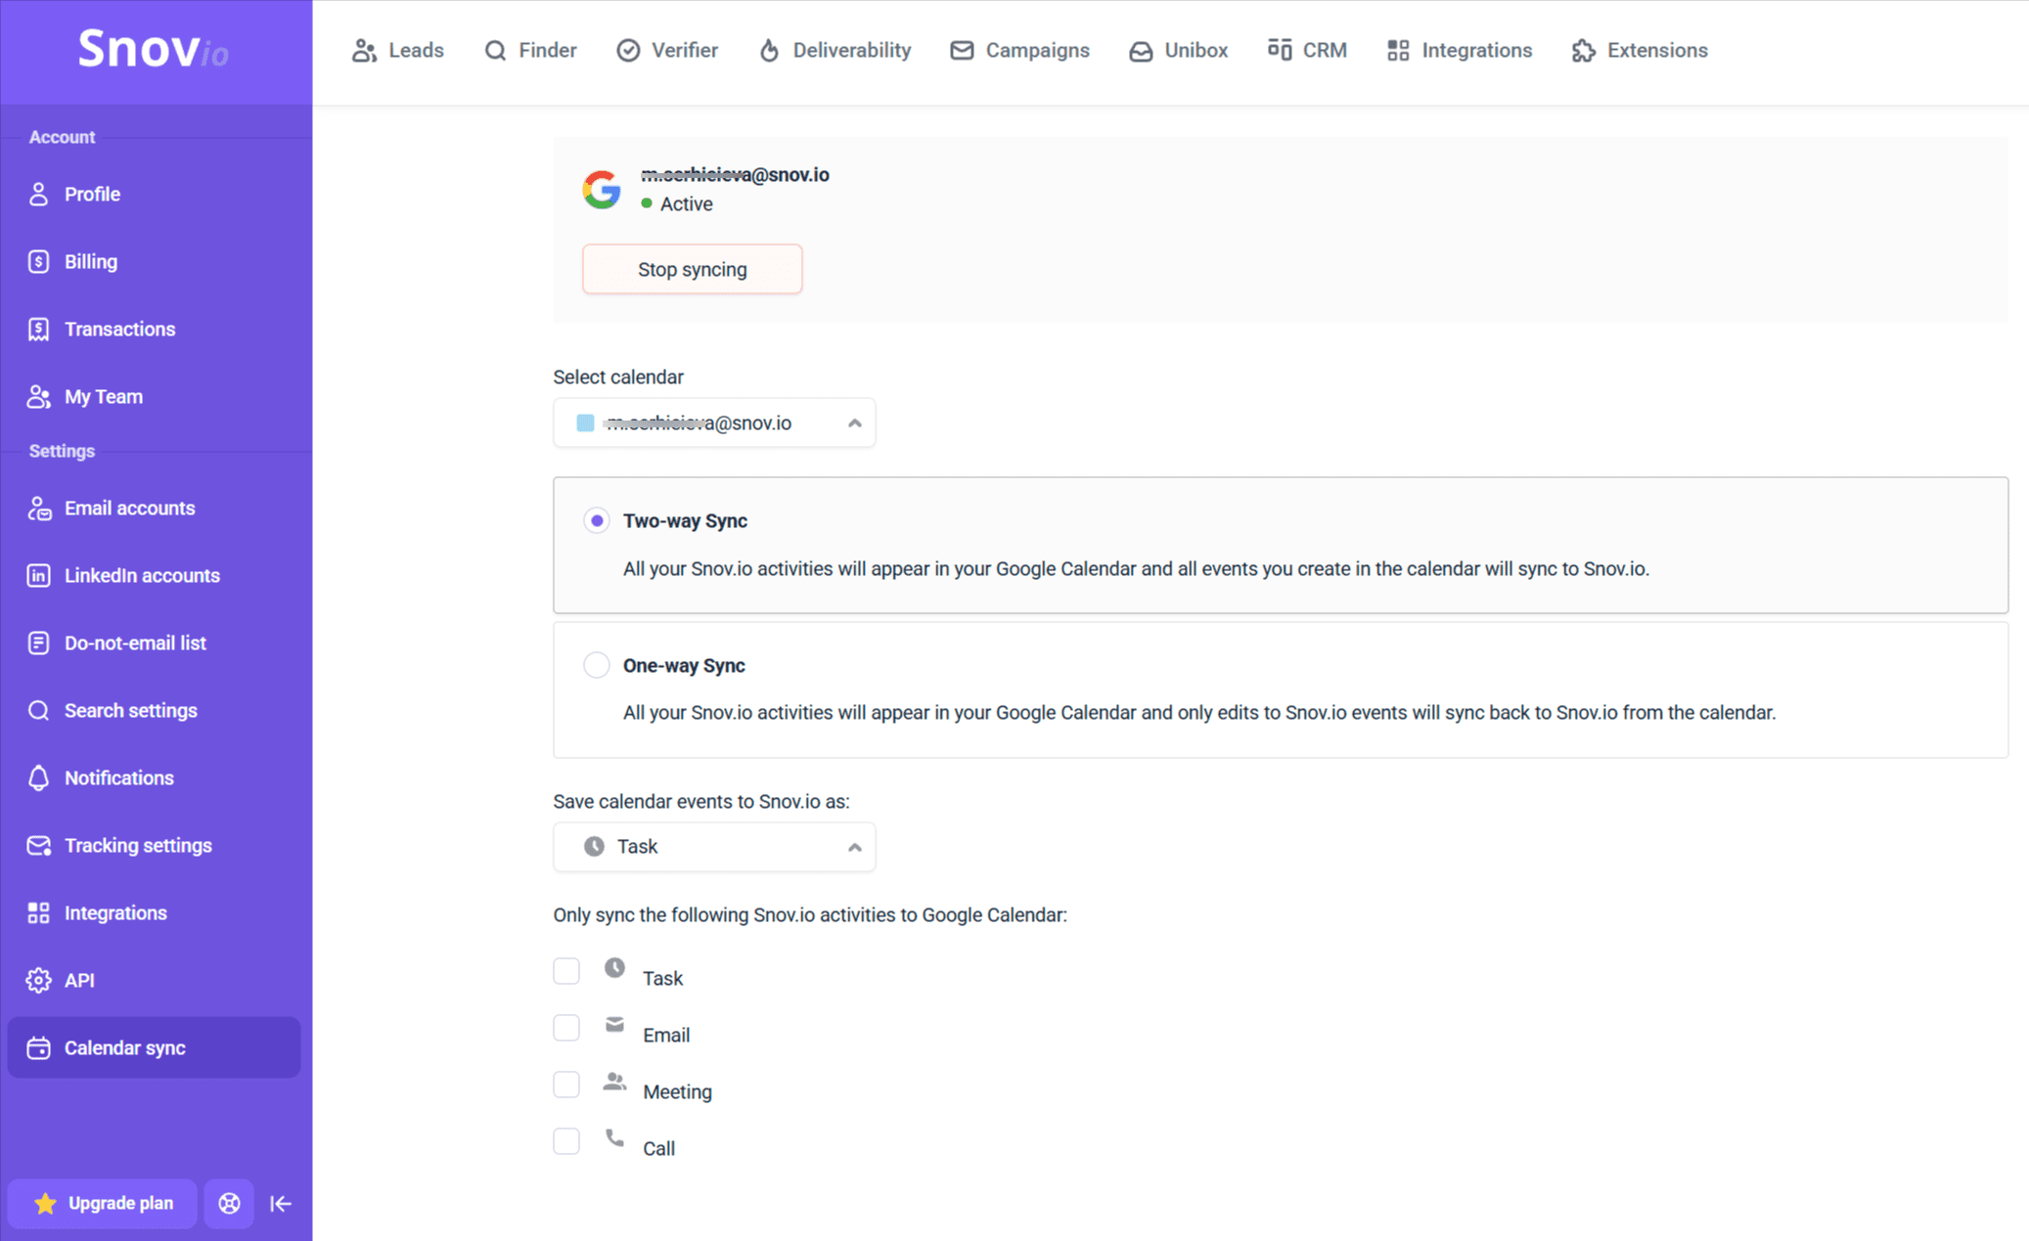The height and width of the screenshot is (1241, 2029).
Task: Click the Notifications bell icon
Action: [x=39, y=777]
